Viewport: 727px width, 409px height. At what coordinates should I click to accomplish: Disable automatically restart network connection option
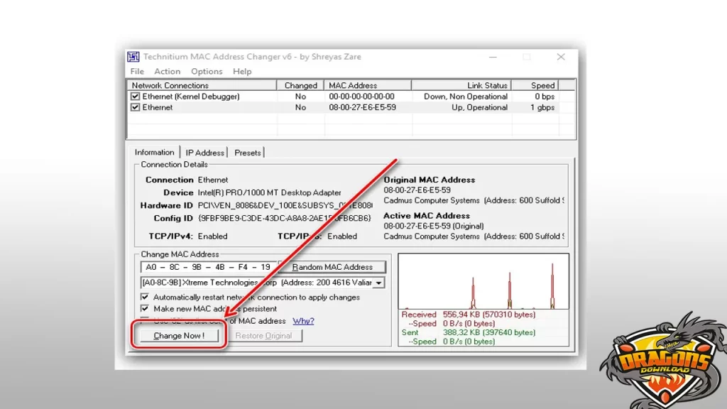(x=146, y=298)
